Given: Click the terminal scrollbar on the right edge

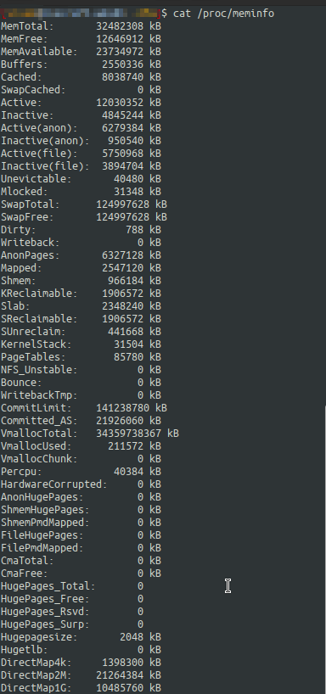Looking at the screenshot, I should coord(324,549).
